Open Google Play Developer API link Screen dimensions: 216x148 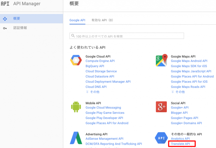click(104, 118)
